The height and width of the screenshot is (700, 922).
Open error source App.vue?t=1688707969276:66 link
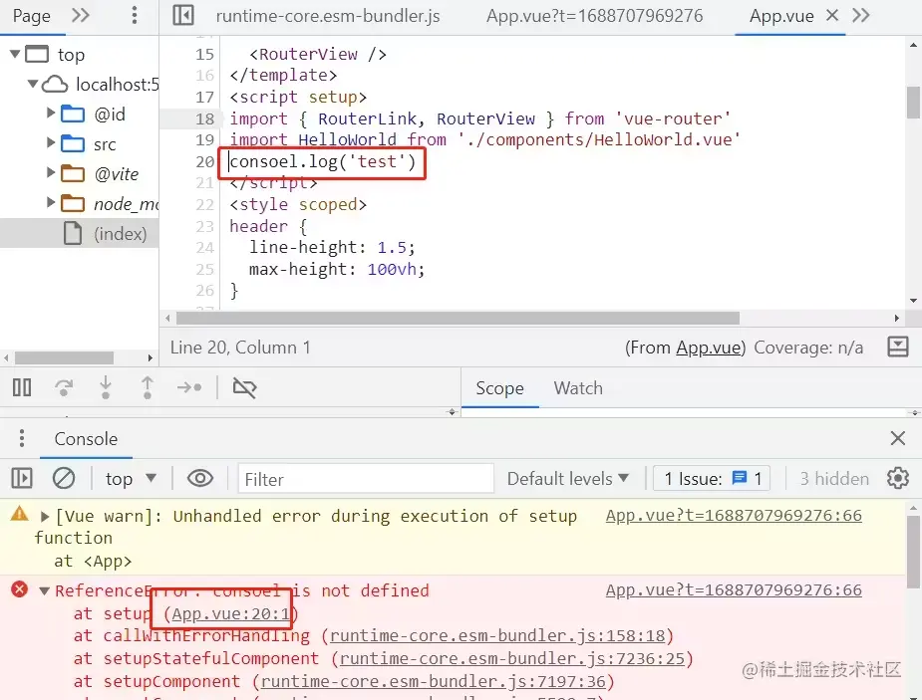coord(734,589)
